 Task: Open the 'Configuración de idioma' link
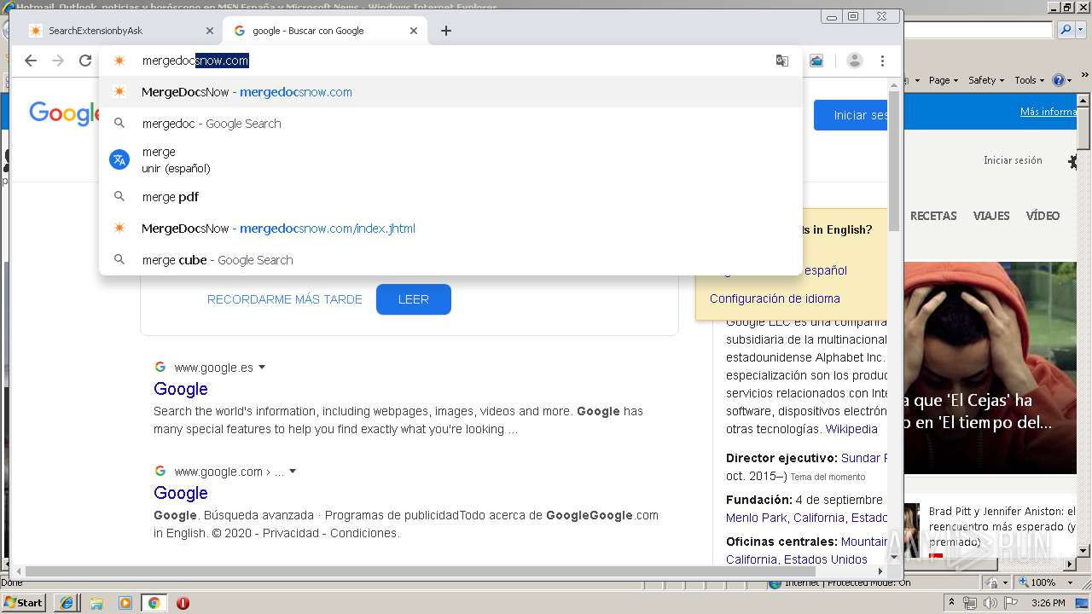pyautogui.click(x=775, y=298)
